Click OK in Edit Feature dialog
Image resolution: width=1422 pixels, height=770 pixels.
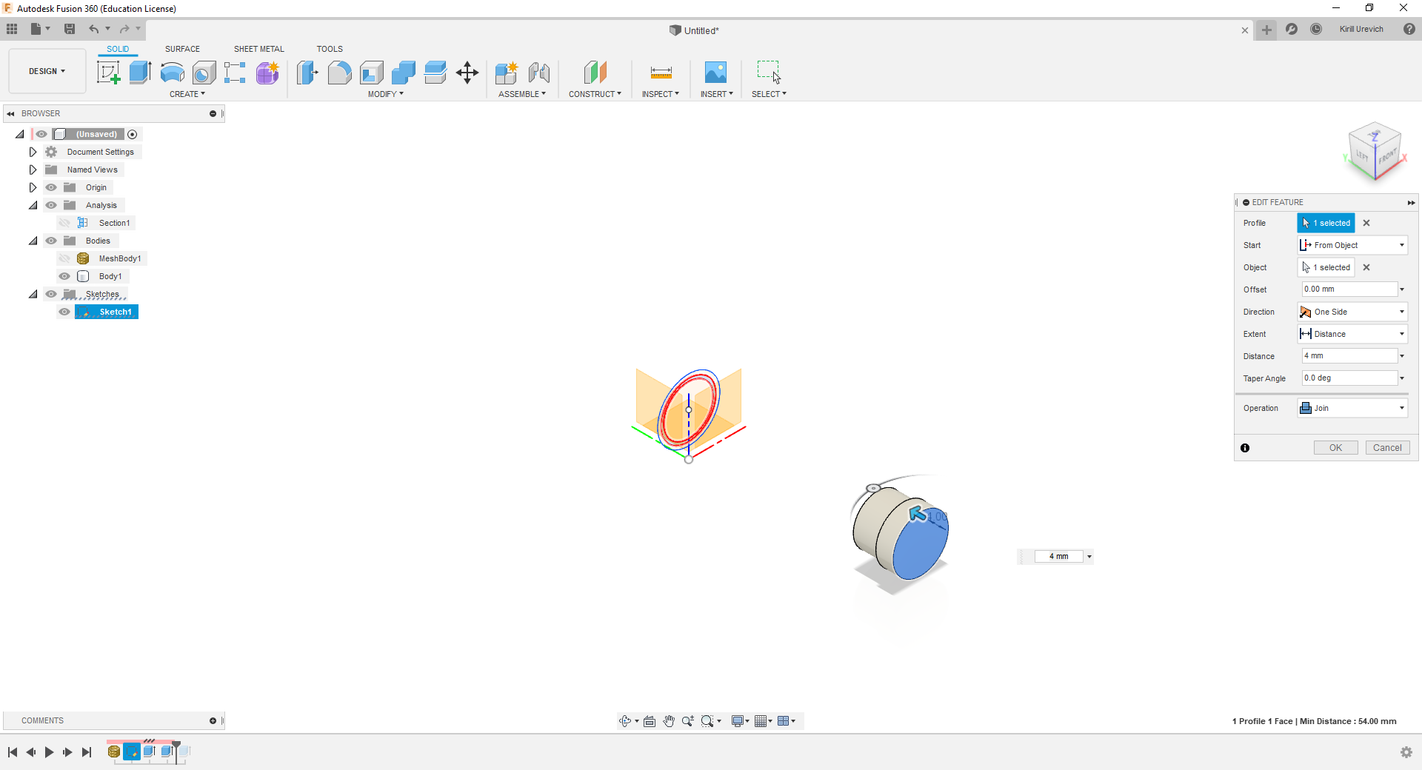(x=1335, y=448)
